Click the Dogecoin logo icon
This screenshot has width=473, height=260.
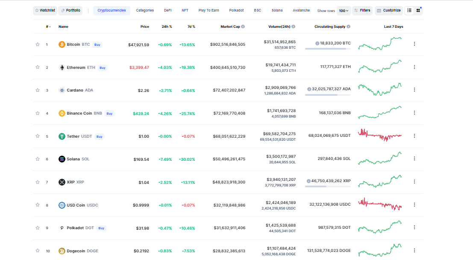click(x=62, y=251)
